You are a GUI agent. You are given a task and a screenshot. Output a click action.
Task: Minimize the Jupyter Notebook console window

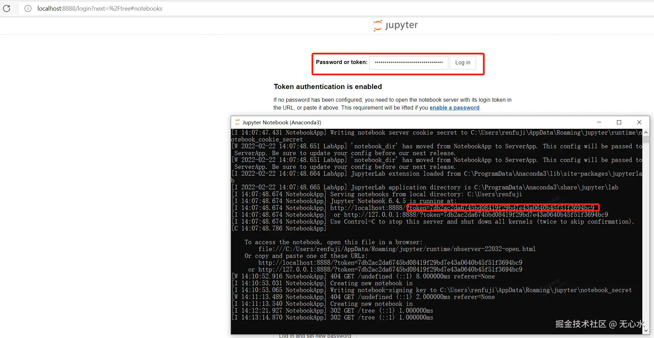click(x=599, y=122)
